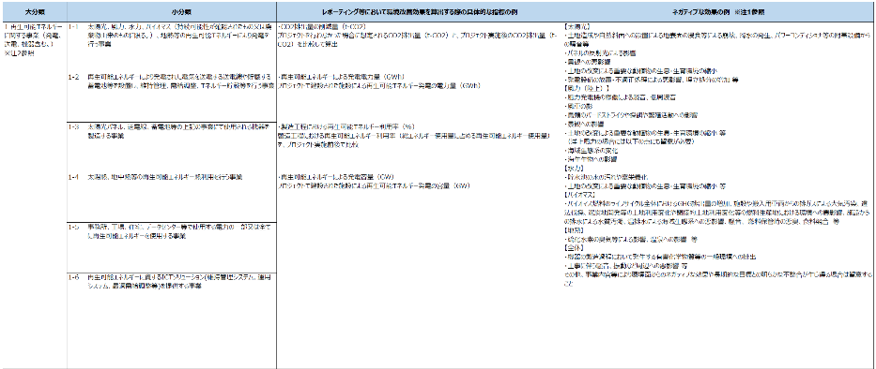The width and height of the screenshot is (876, 369).
Task: Select row 1-2 storage battery description text
Action: click(181, 81)
